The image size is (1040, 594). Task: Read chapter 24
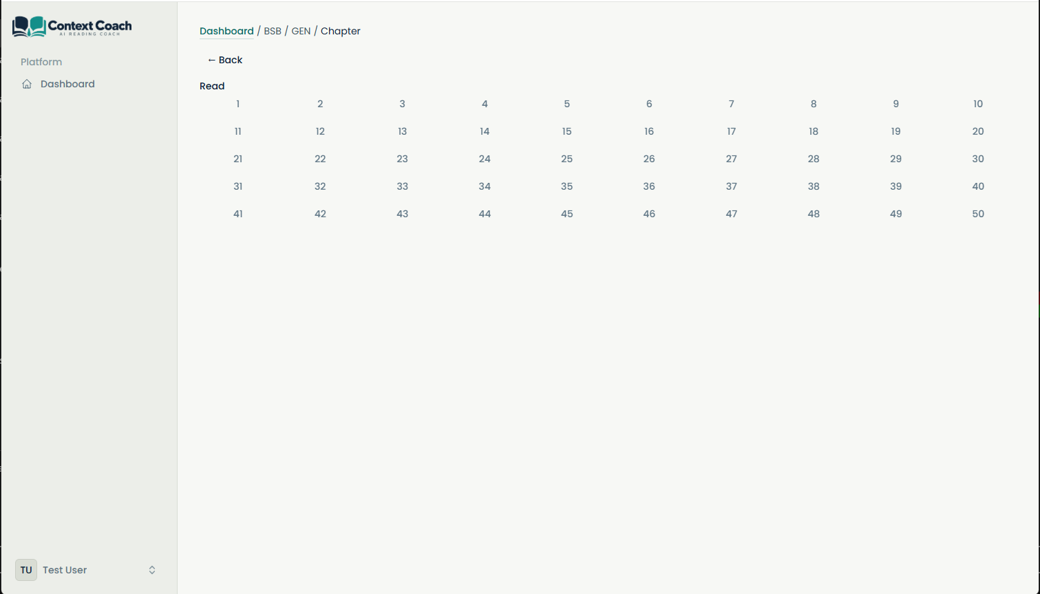485,159
